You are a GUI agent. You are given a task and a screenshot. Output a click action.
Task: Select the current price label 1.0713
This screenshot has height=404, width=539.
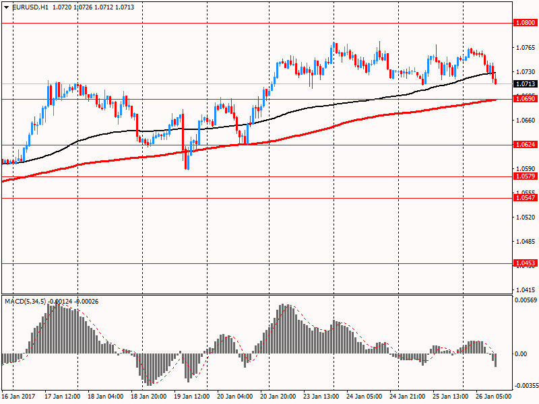[x=526, y=83]
